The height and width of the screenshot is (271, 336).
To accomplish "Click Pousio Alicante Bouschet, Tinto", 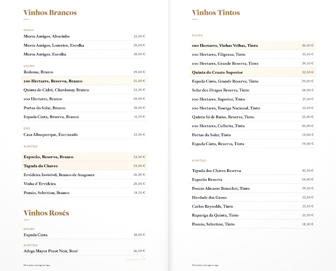I will click(221, 189).
